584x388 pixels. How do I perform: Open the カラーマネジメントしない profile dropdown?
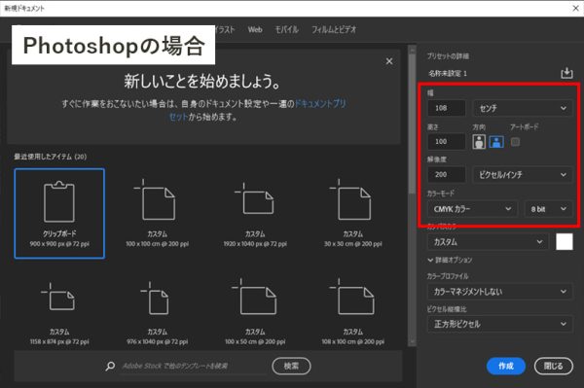coord(500,292)
